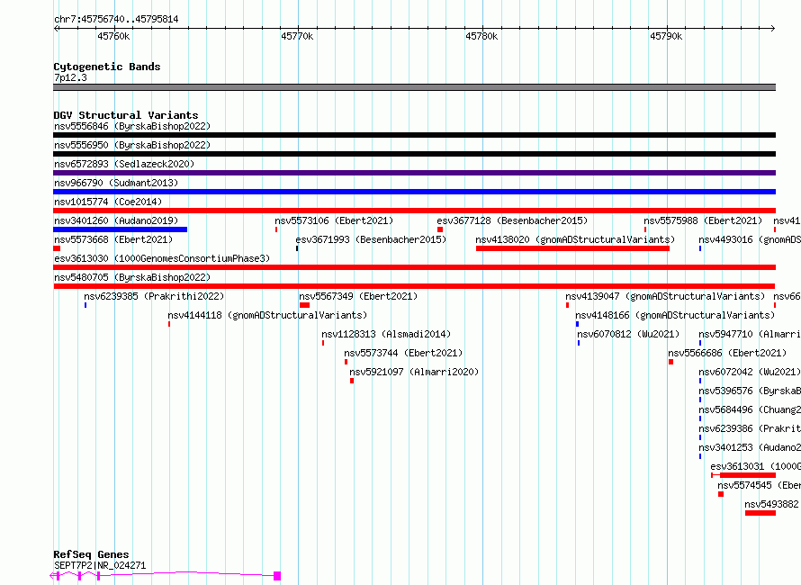This screenshot has height=585, width=801.
Task: Click nsv5493882 variant label
Action: (x=771, y=504)
